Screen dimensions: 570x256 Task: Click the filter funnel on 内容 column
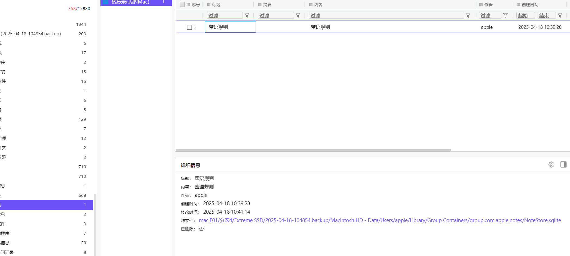[468, 15]
